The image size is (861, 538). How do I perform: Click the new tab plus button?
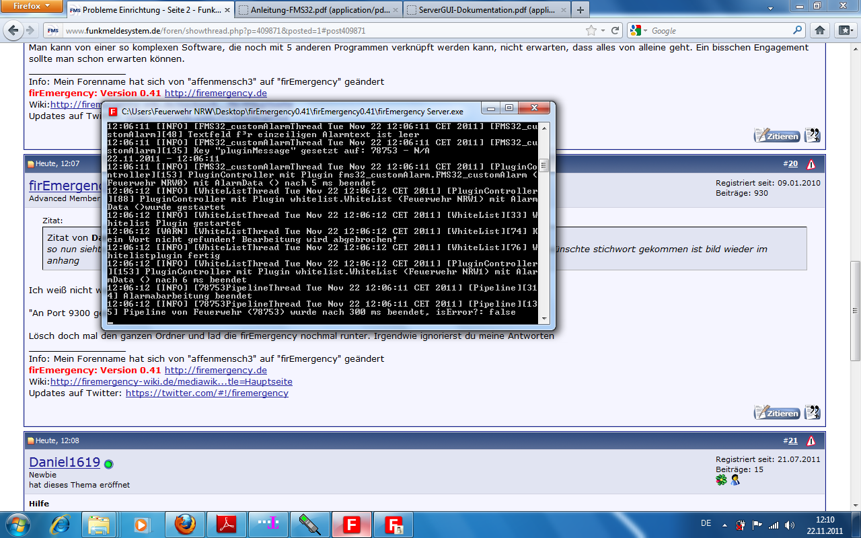tap(580, 10)
